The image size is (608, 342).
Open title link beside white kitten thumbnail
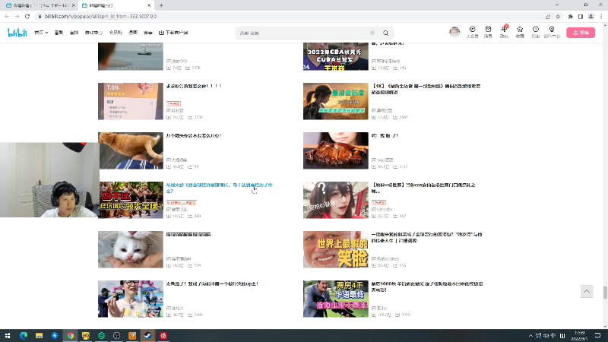click(x=188, y=235)
